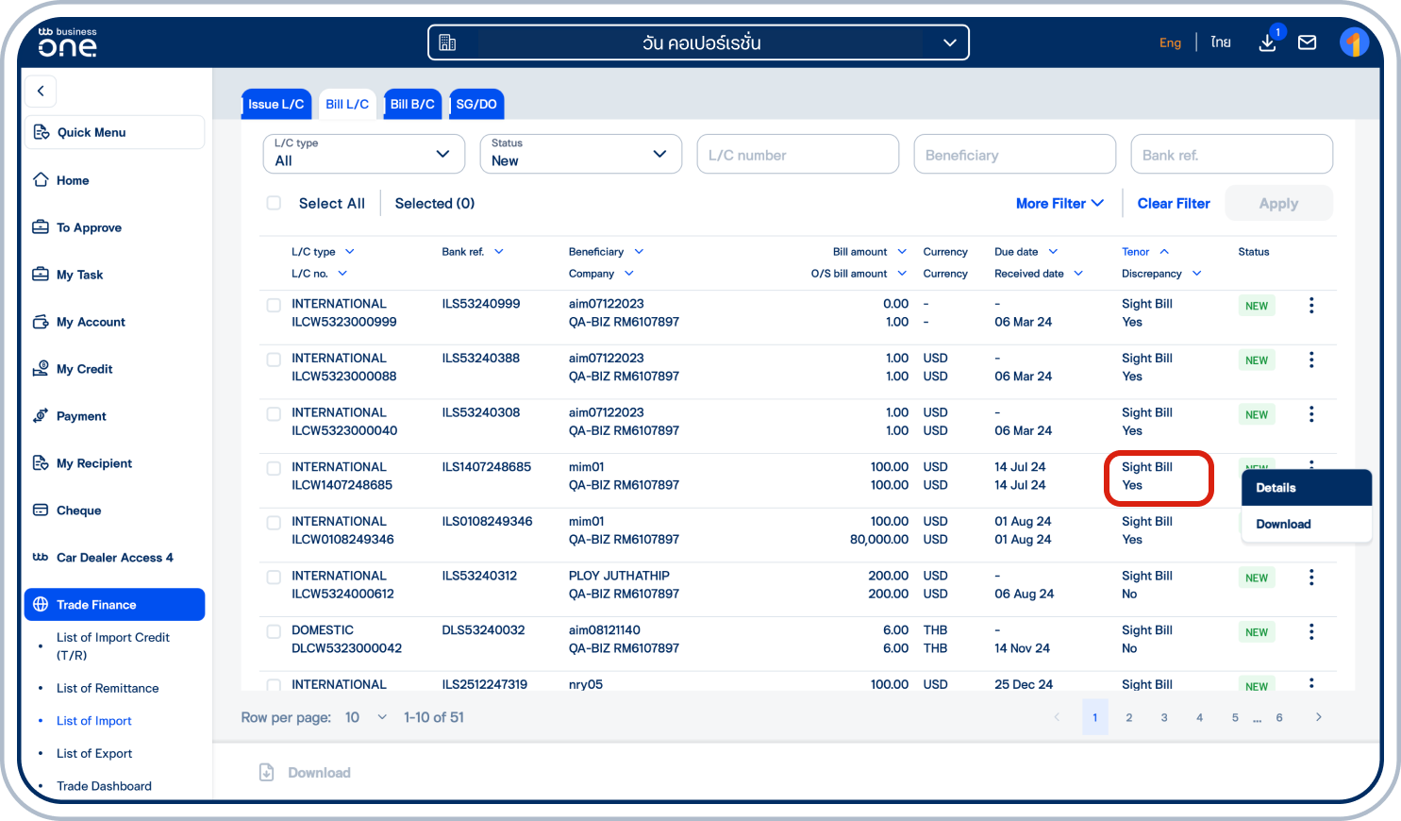Click the Clear Filter link
Image resolution: width=1401 pixels, height=821 pixels.
[1173, 203]
